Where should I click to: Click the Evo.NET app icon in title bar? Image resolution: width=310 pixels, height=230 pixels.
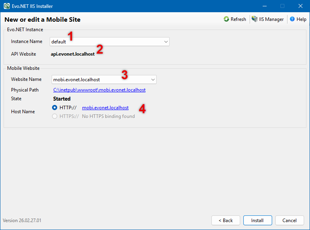[7, 6]
